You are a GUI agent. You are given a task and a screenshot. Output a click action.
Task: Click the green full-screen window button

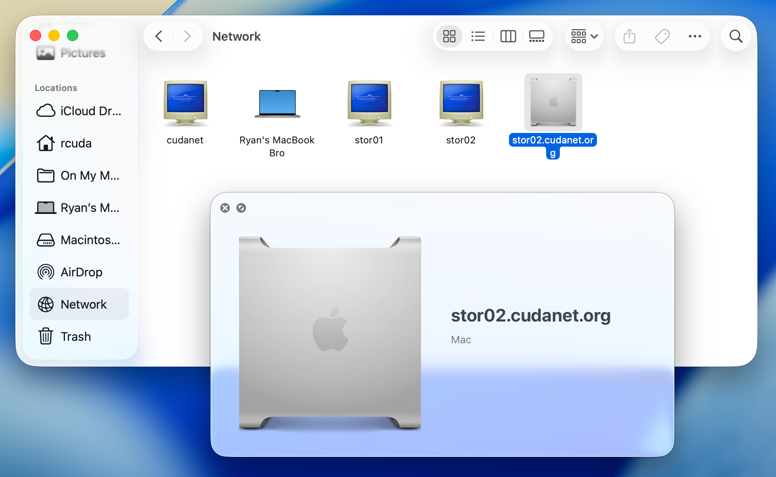point(73,36)
